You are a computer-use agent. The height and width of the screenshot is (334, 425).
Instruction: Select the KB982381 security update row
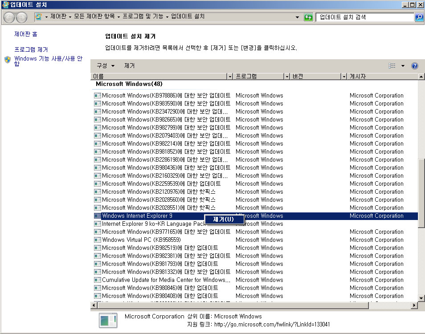pos(255,256)
